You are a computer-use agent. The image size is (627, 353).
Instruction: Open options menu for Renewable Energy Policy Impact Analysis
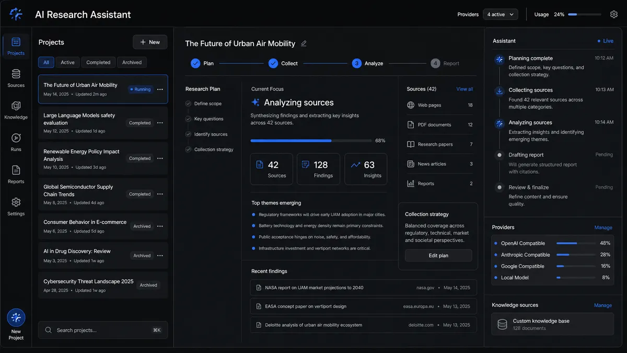160,158
